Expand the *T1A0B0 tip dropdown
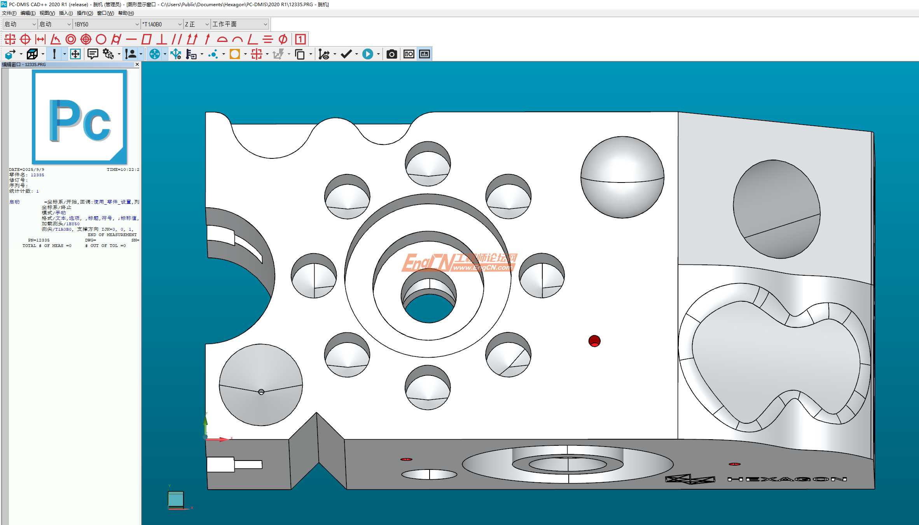Viewport: 919px width, 525px height. [180, 24]
